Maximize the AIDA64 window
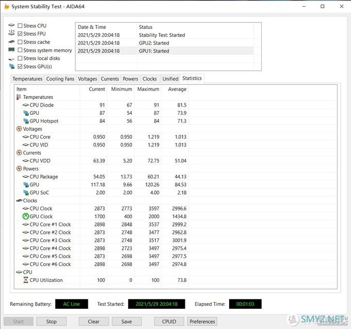 [x=322, y=6]
